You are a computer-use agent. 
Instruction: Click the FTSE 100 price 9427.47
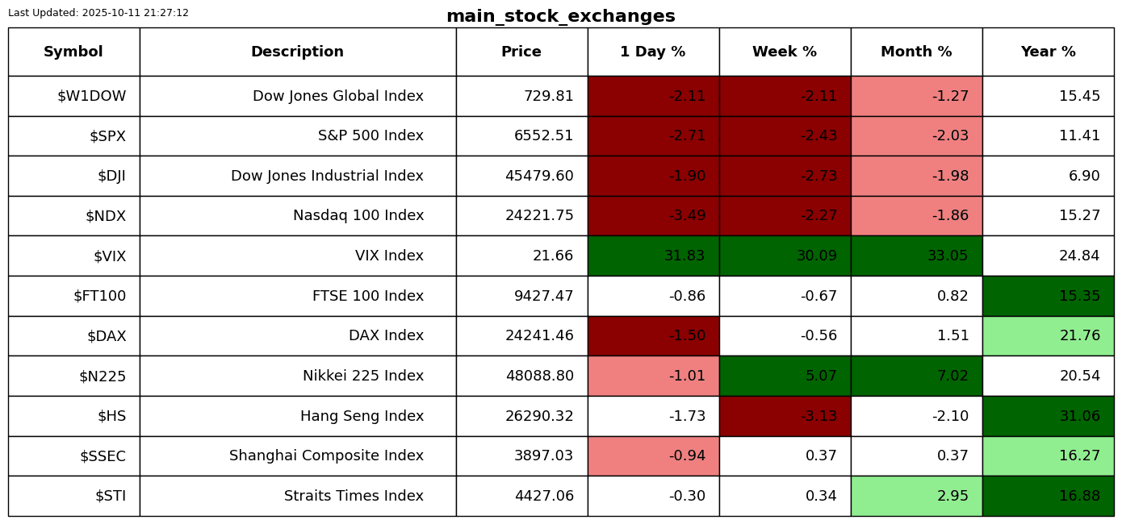pyautogui.click(x=543, y=297)
